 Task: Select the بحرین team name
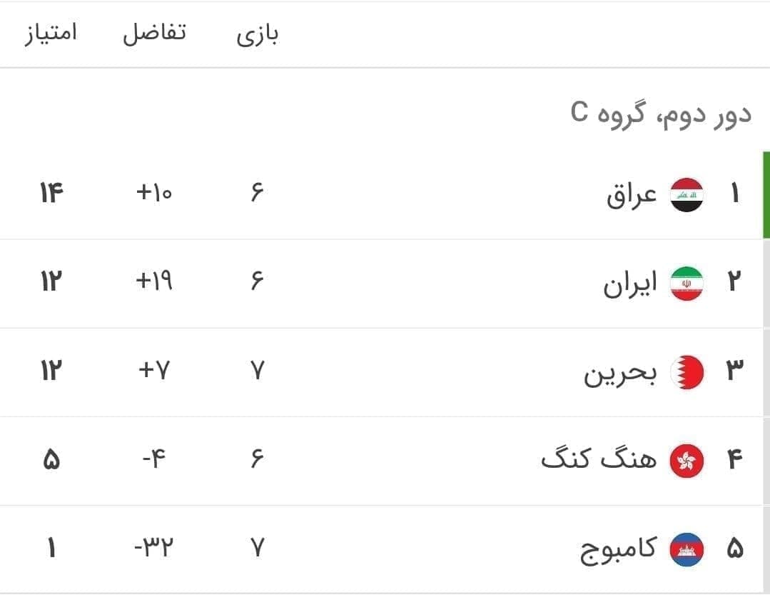click(619, 373)
